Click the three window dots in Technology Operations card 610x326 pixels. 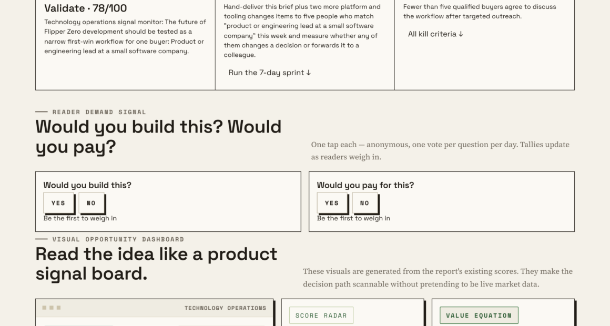(52, 308)
